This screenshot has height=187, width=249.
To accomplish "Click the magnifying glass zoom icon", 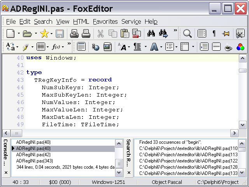I will pyautogui.click(x=188, y=34).
